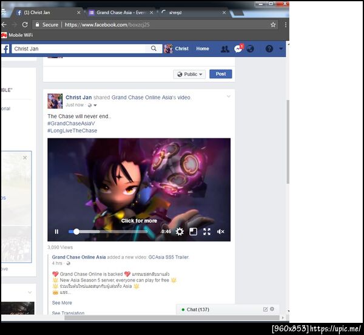Open GCAsia SS5 Trailer link

point(169,257)
